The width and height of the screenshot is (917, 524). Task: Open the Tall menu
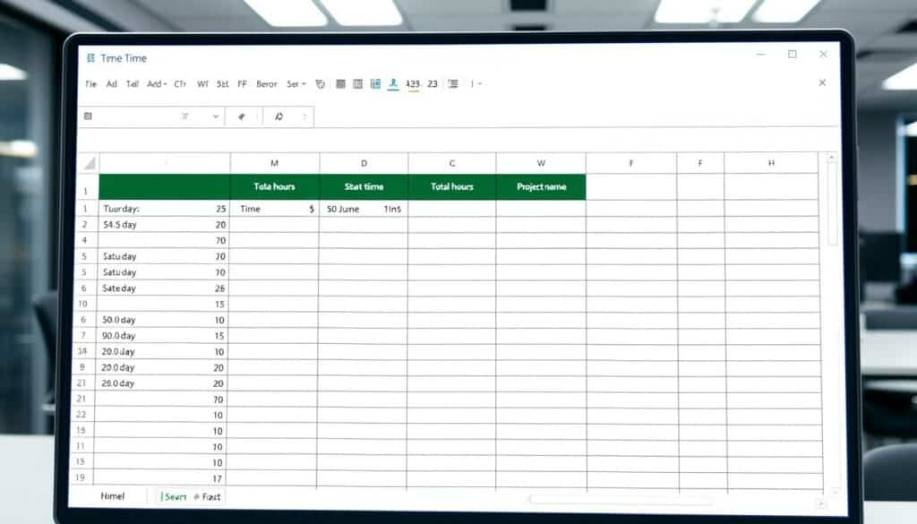pyautogui.click(x=133, y=84)
